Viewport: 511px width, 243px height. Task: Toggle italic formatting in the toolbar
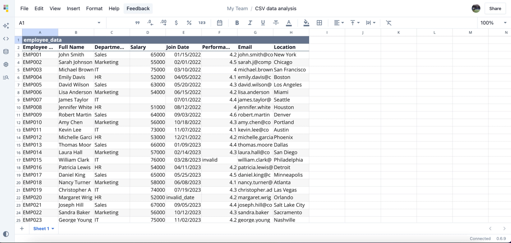[250, 23]
